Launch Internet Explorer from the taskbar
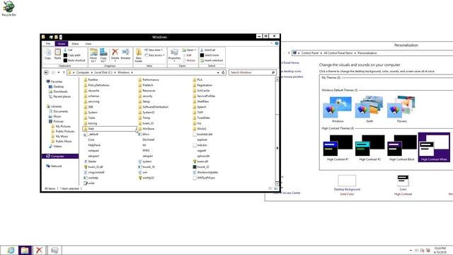This screenshot has width=453, height=255. coord(11,250)
